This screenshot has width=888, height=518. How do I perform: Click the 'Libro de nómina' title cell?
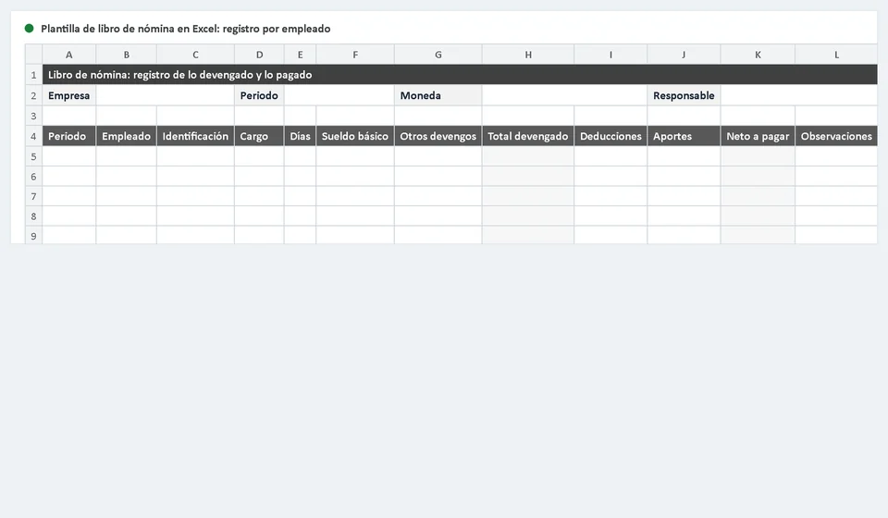pyautogui.click(x=460, y=75)
